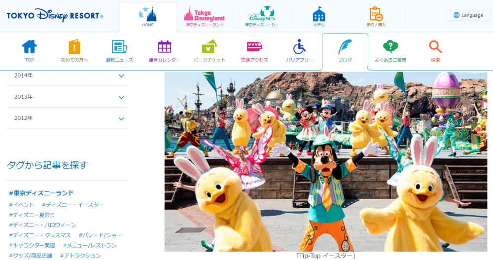Click the 「Tip-Top イースター」 caption
Image resolution: width=493 pixels, height=260 pixels.
click(x=326, y=256)
